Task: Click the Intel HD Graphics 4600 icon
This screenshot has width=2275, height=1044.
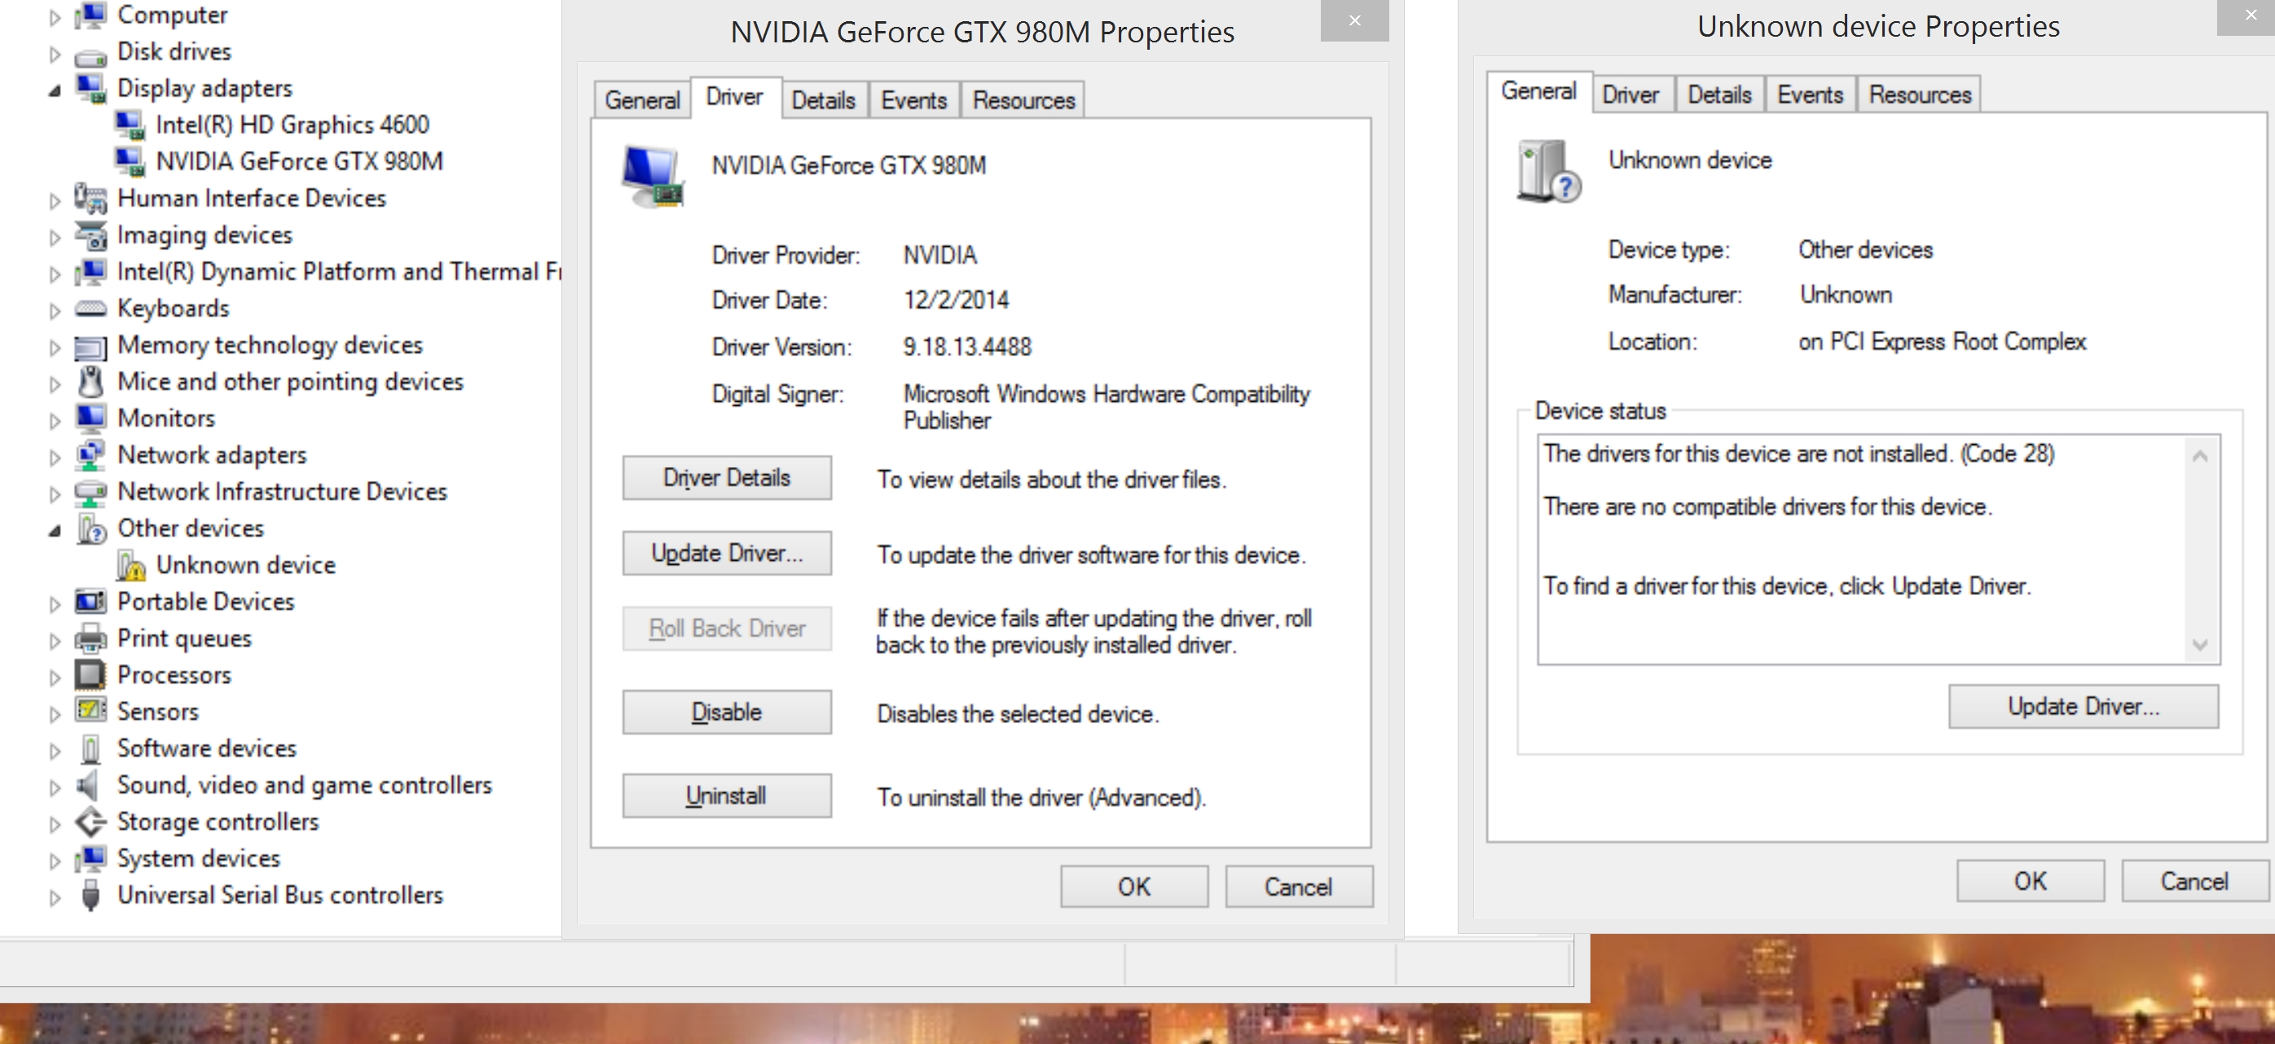Action: pyautogui.click(x=130, y=125)
